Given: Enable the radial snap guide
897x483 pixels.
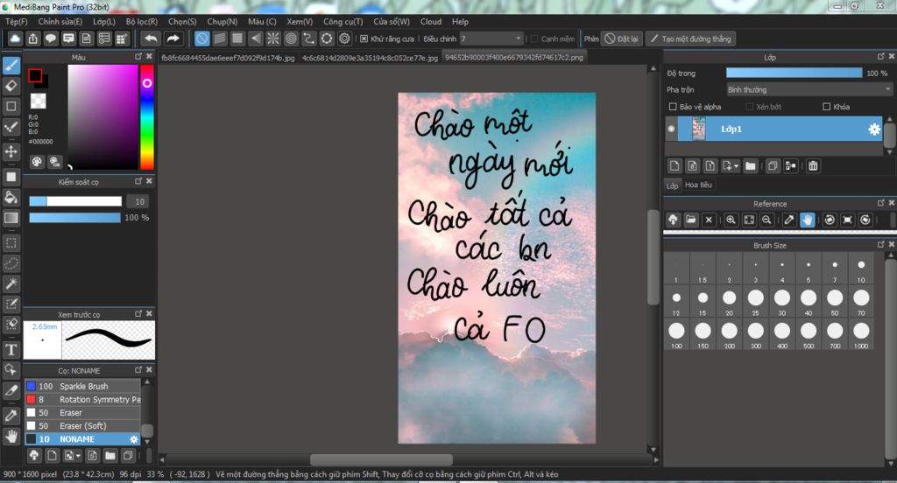Looking at the screenshot, I should tap(273, 38).
